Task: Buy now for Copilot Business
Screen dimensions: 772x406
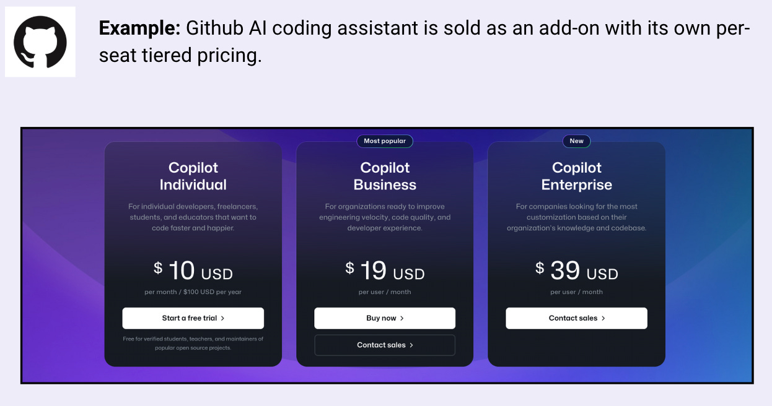Action: pos(385,318)
